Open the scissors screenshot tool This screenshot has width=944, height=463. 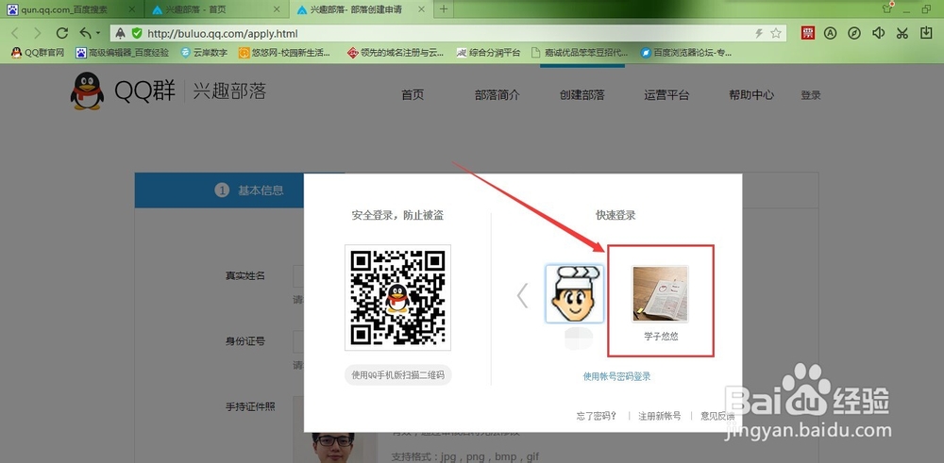coord(902,33)
